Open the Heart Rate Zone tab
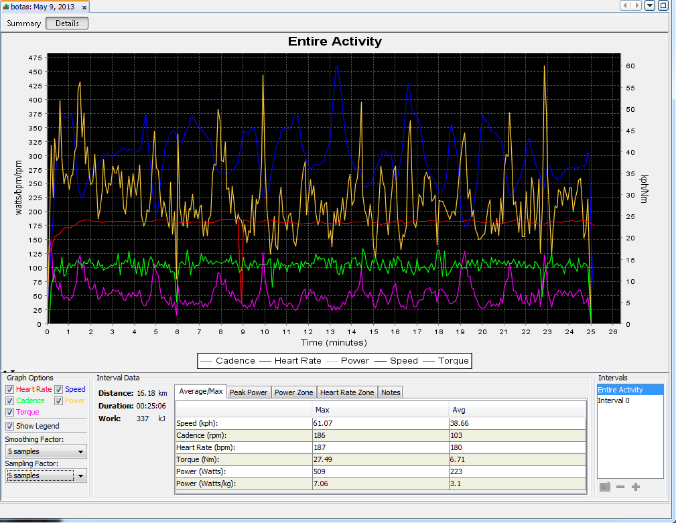This screenshot has width=676, height=523. click(x=347, y=392)
